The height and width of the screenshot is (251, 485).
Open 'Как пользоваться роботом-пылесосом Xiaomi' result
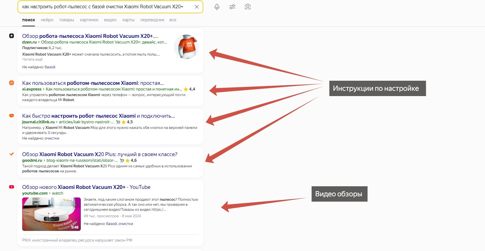(93, 83)
